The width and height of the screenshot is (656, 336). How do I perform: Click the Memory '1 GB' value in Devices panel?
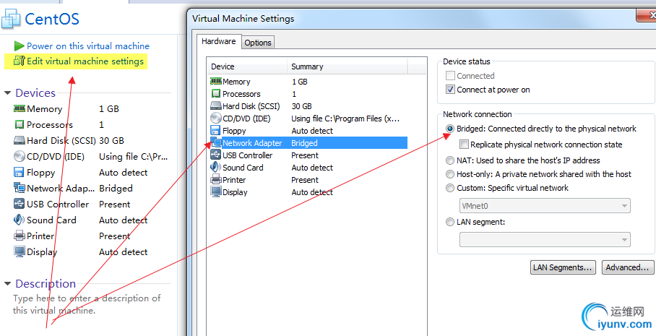(x=109, y=109)
